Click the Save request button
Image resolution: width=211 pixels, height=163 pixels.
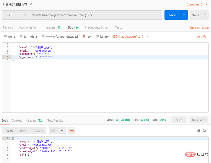tap(196, 15)
